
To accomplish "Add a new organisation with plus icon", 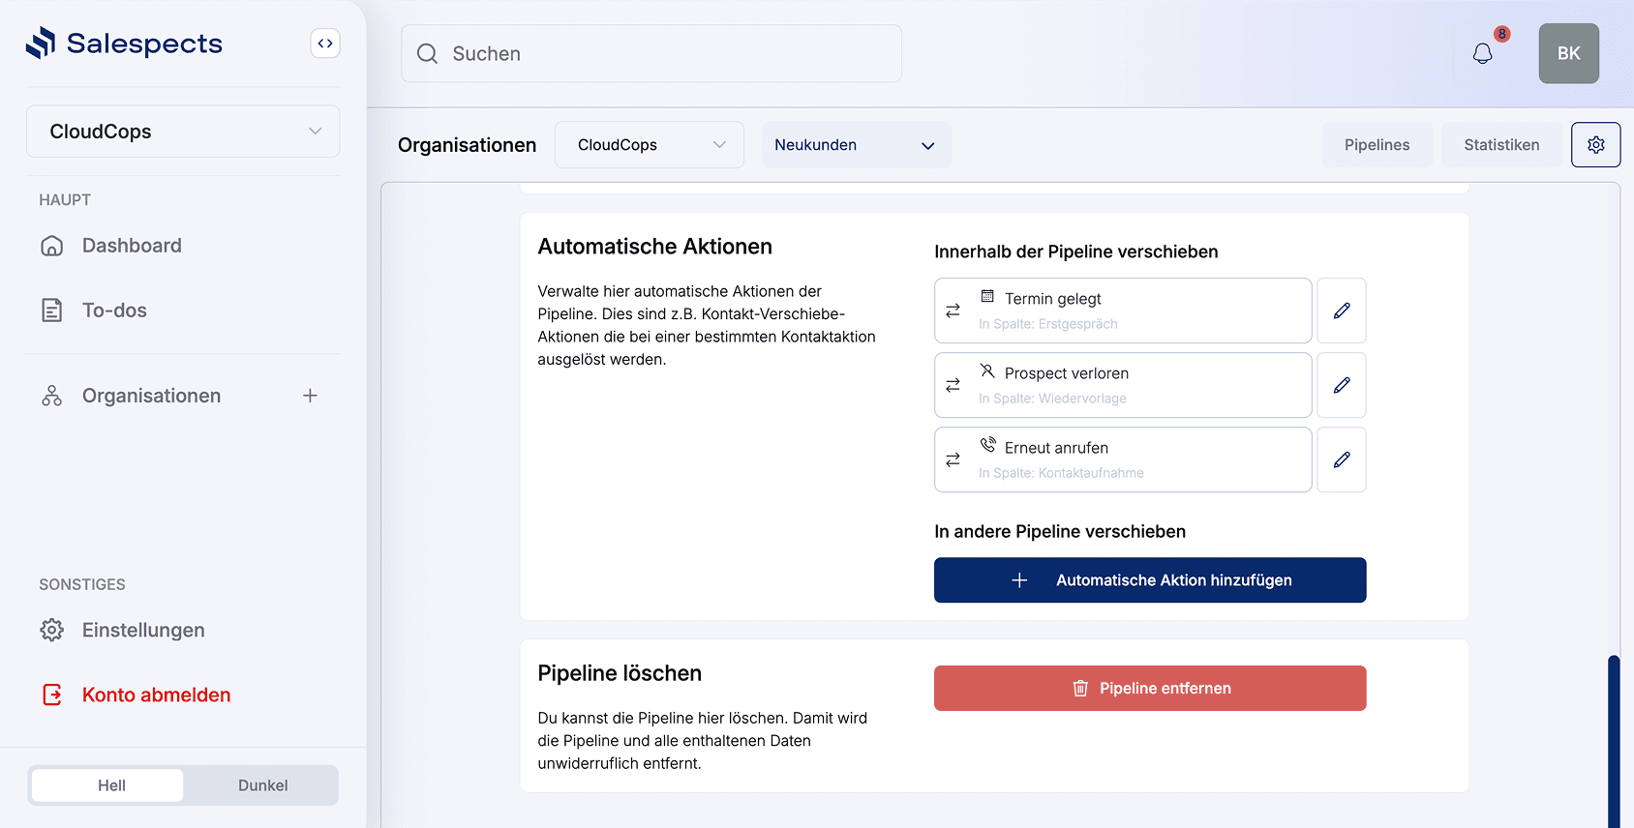I will pyautogui.click(x=310, y=396).
